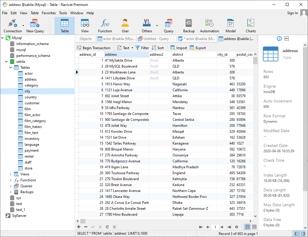308x237 pixels.
Task: Open the Text display dropdown arrow
Action: coord(133,48)
